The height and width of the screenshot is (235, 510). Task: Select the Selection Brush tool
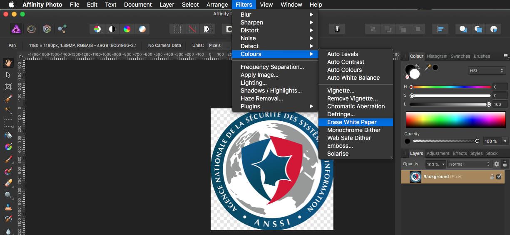[x=8, y=99]
